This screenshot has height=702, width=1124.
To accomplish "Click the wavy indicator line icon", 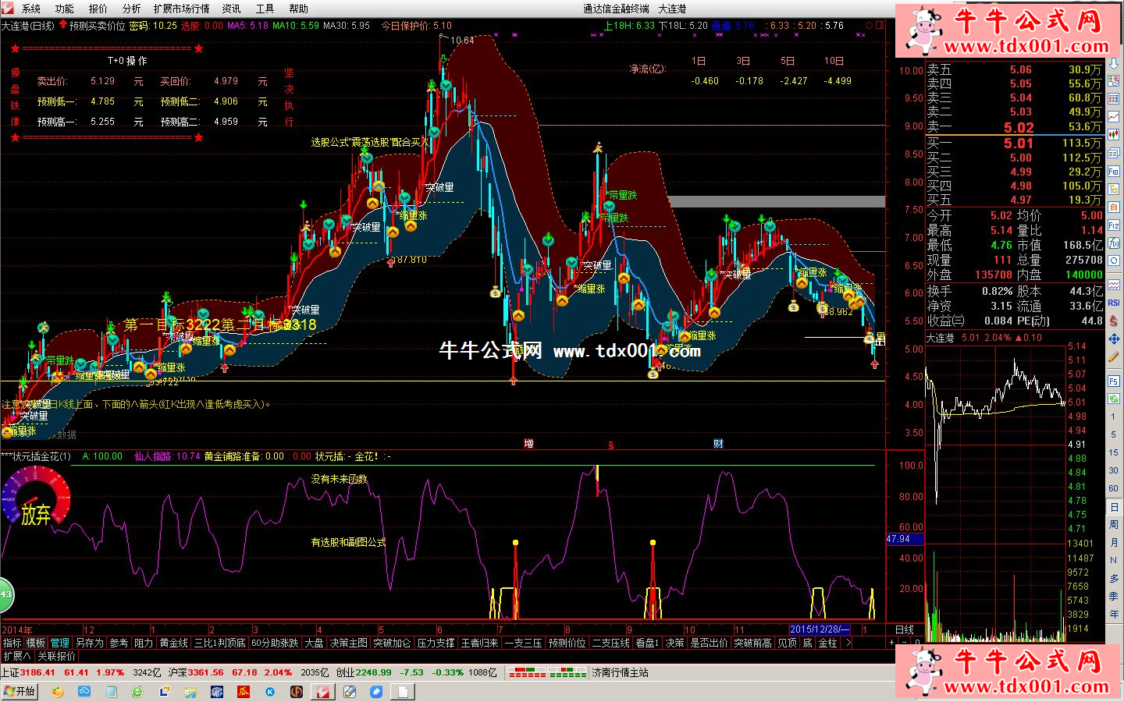I will pyautogui.click(x=1114, y=285).
